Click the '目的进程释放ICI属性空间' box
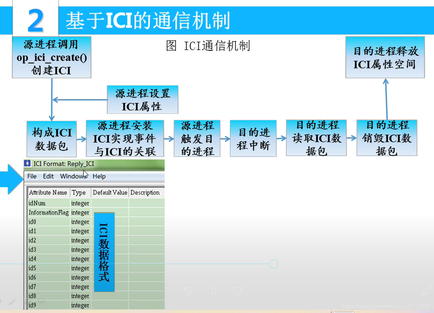This screenshot has height=313, width=434. coord(385,57)
